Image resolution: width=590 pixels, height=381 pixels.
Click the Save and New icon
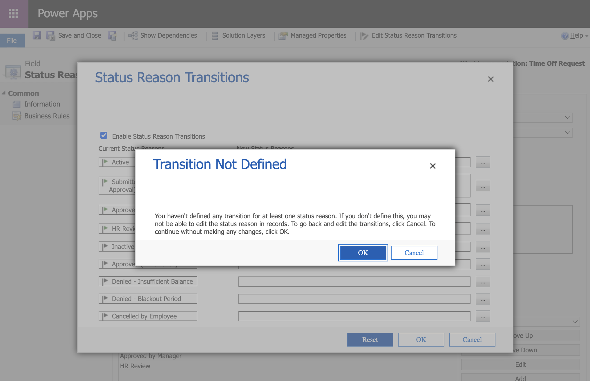[x=112, y=36]
